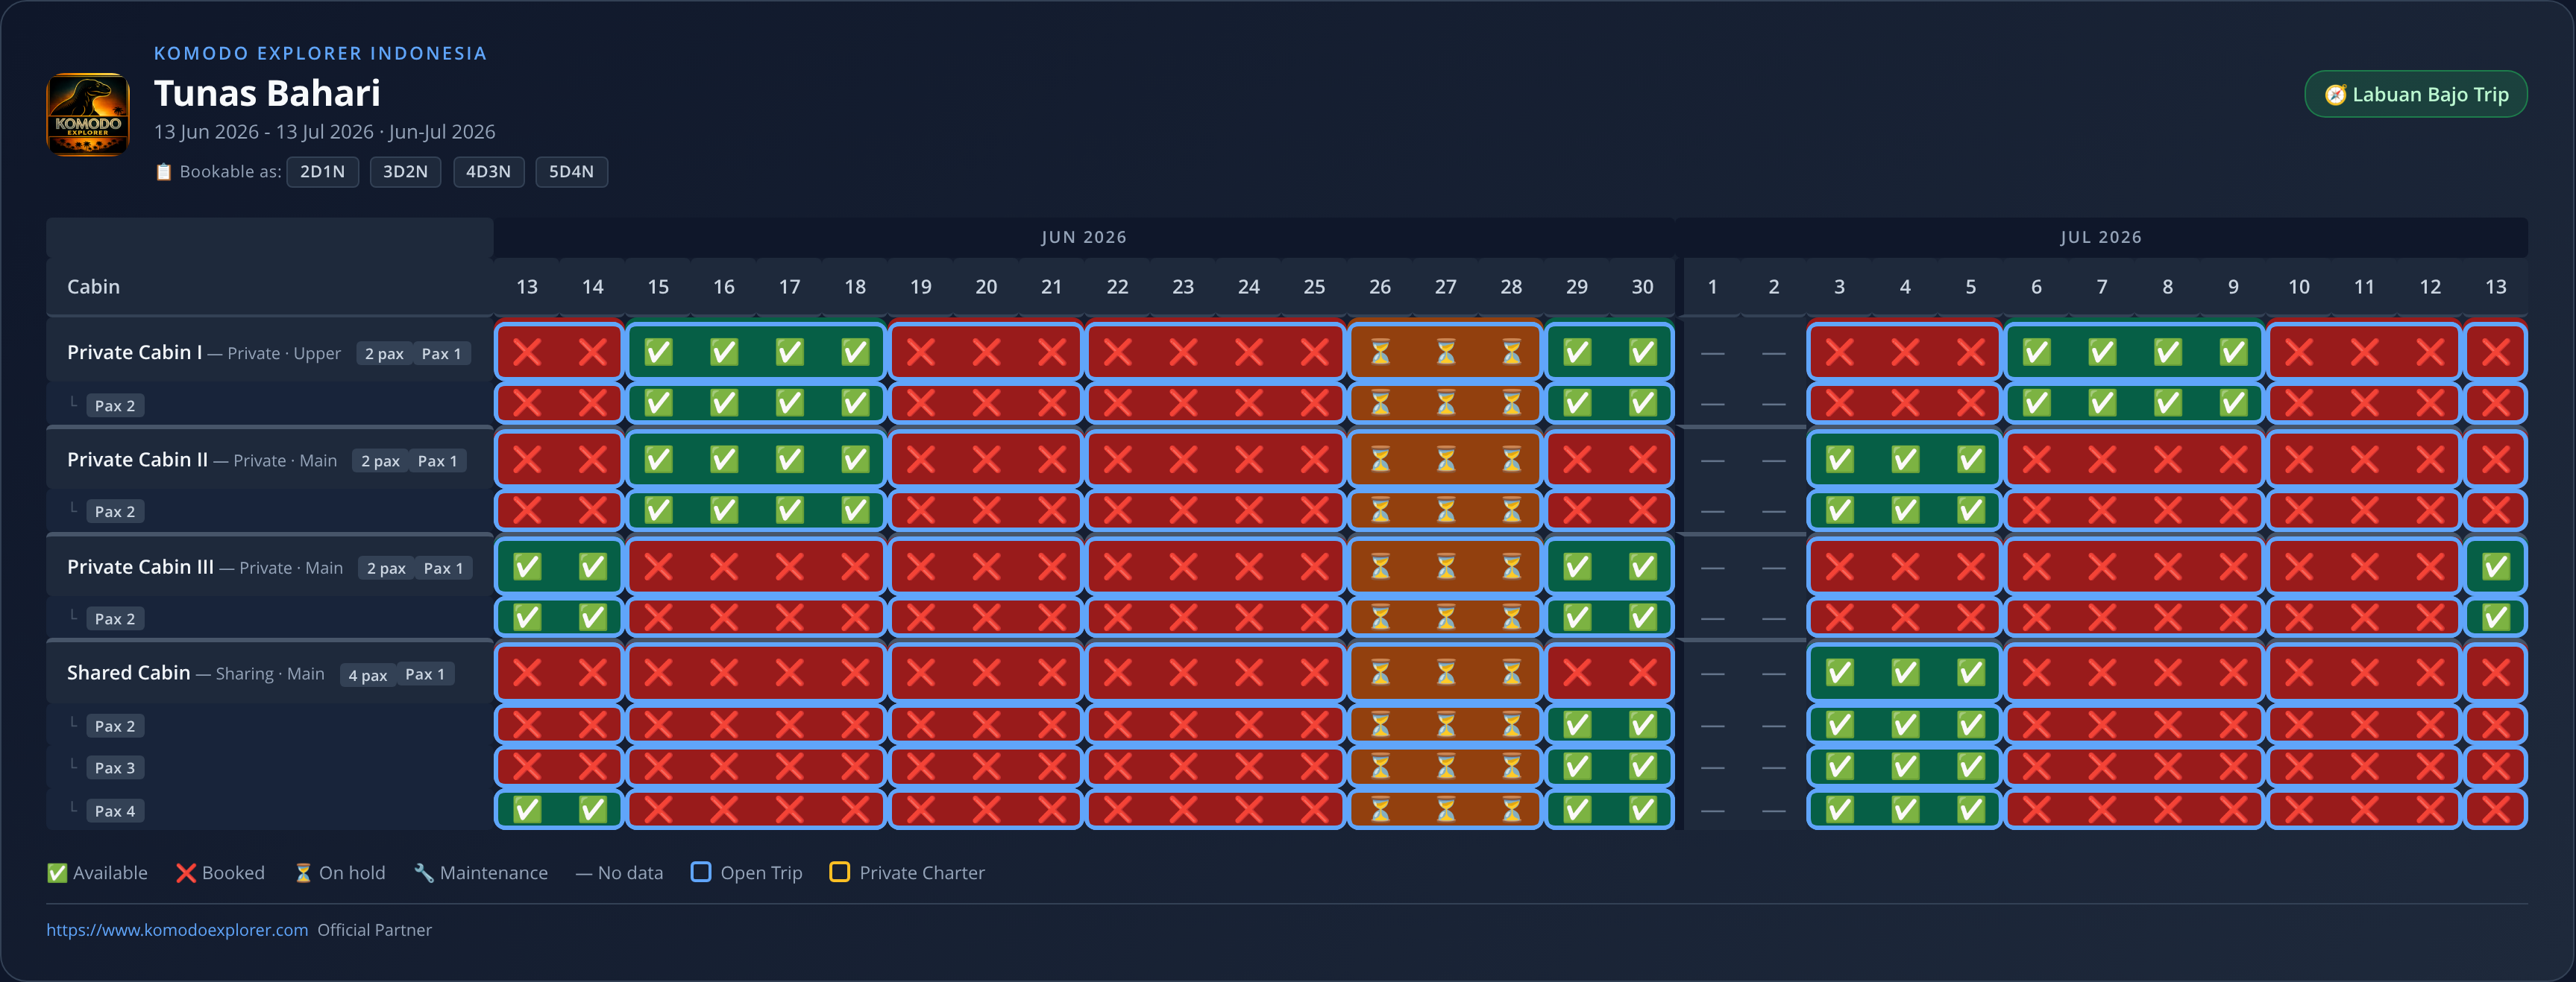Select Private Cabin I Pax 1 on June 15
Image resolution: width=2576 pixels, height=982 pixels.
658,352
